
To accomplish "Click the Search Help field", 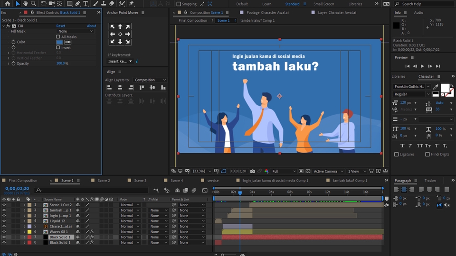I will click(x=425, y=4).
